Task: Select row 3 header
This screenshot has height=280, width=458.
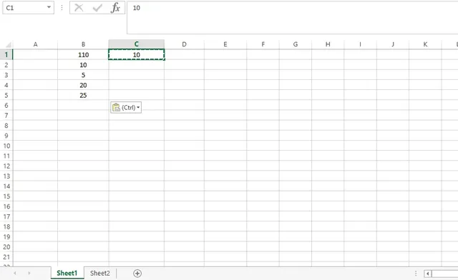Action: coord(6,75)
